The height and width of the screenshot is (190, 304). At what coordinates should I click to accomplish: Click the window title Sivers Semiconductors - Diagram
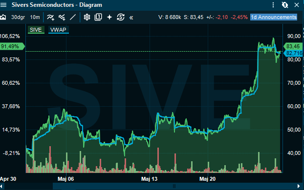(x=57, y=5)
